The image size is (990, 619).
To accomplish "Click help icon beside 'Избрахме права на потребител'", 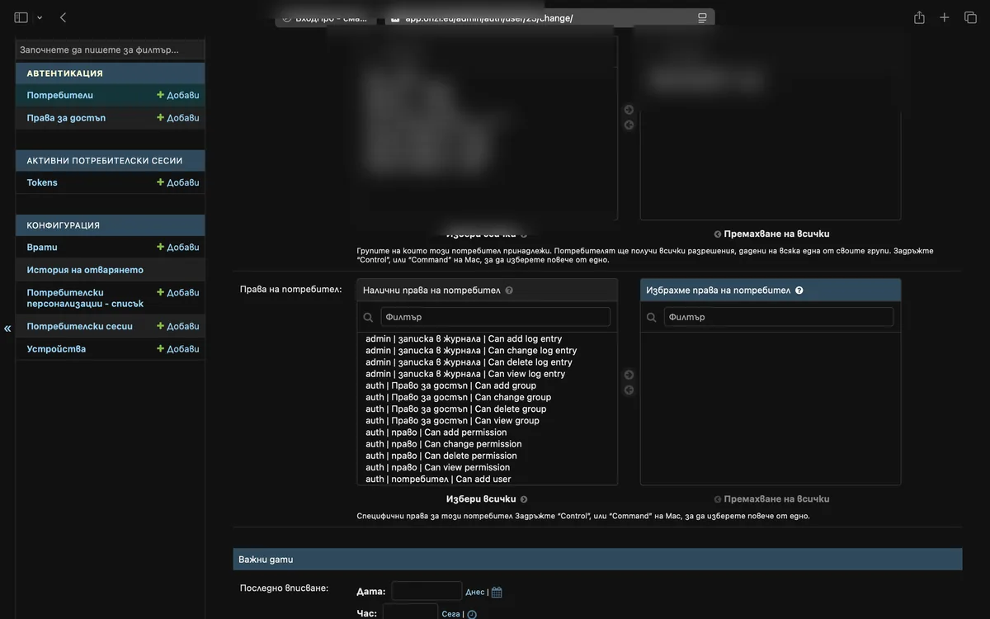I will 799,291.
